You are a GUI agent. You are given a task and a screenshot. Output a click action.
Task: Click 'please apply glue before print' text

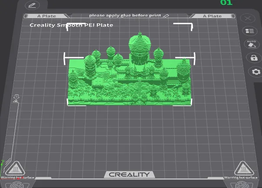[x=125, y=16]
